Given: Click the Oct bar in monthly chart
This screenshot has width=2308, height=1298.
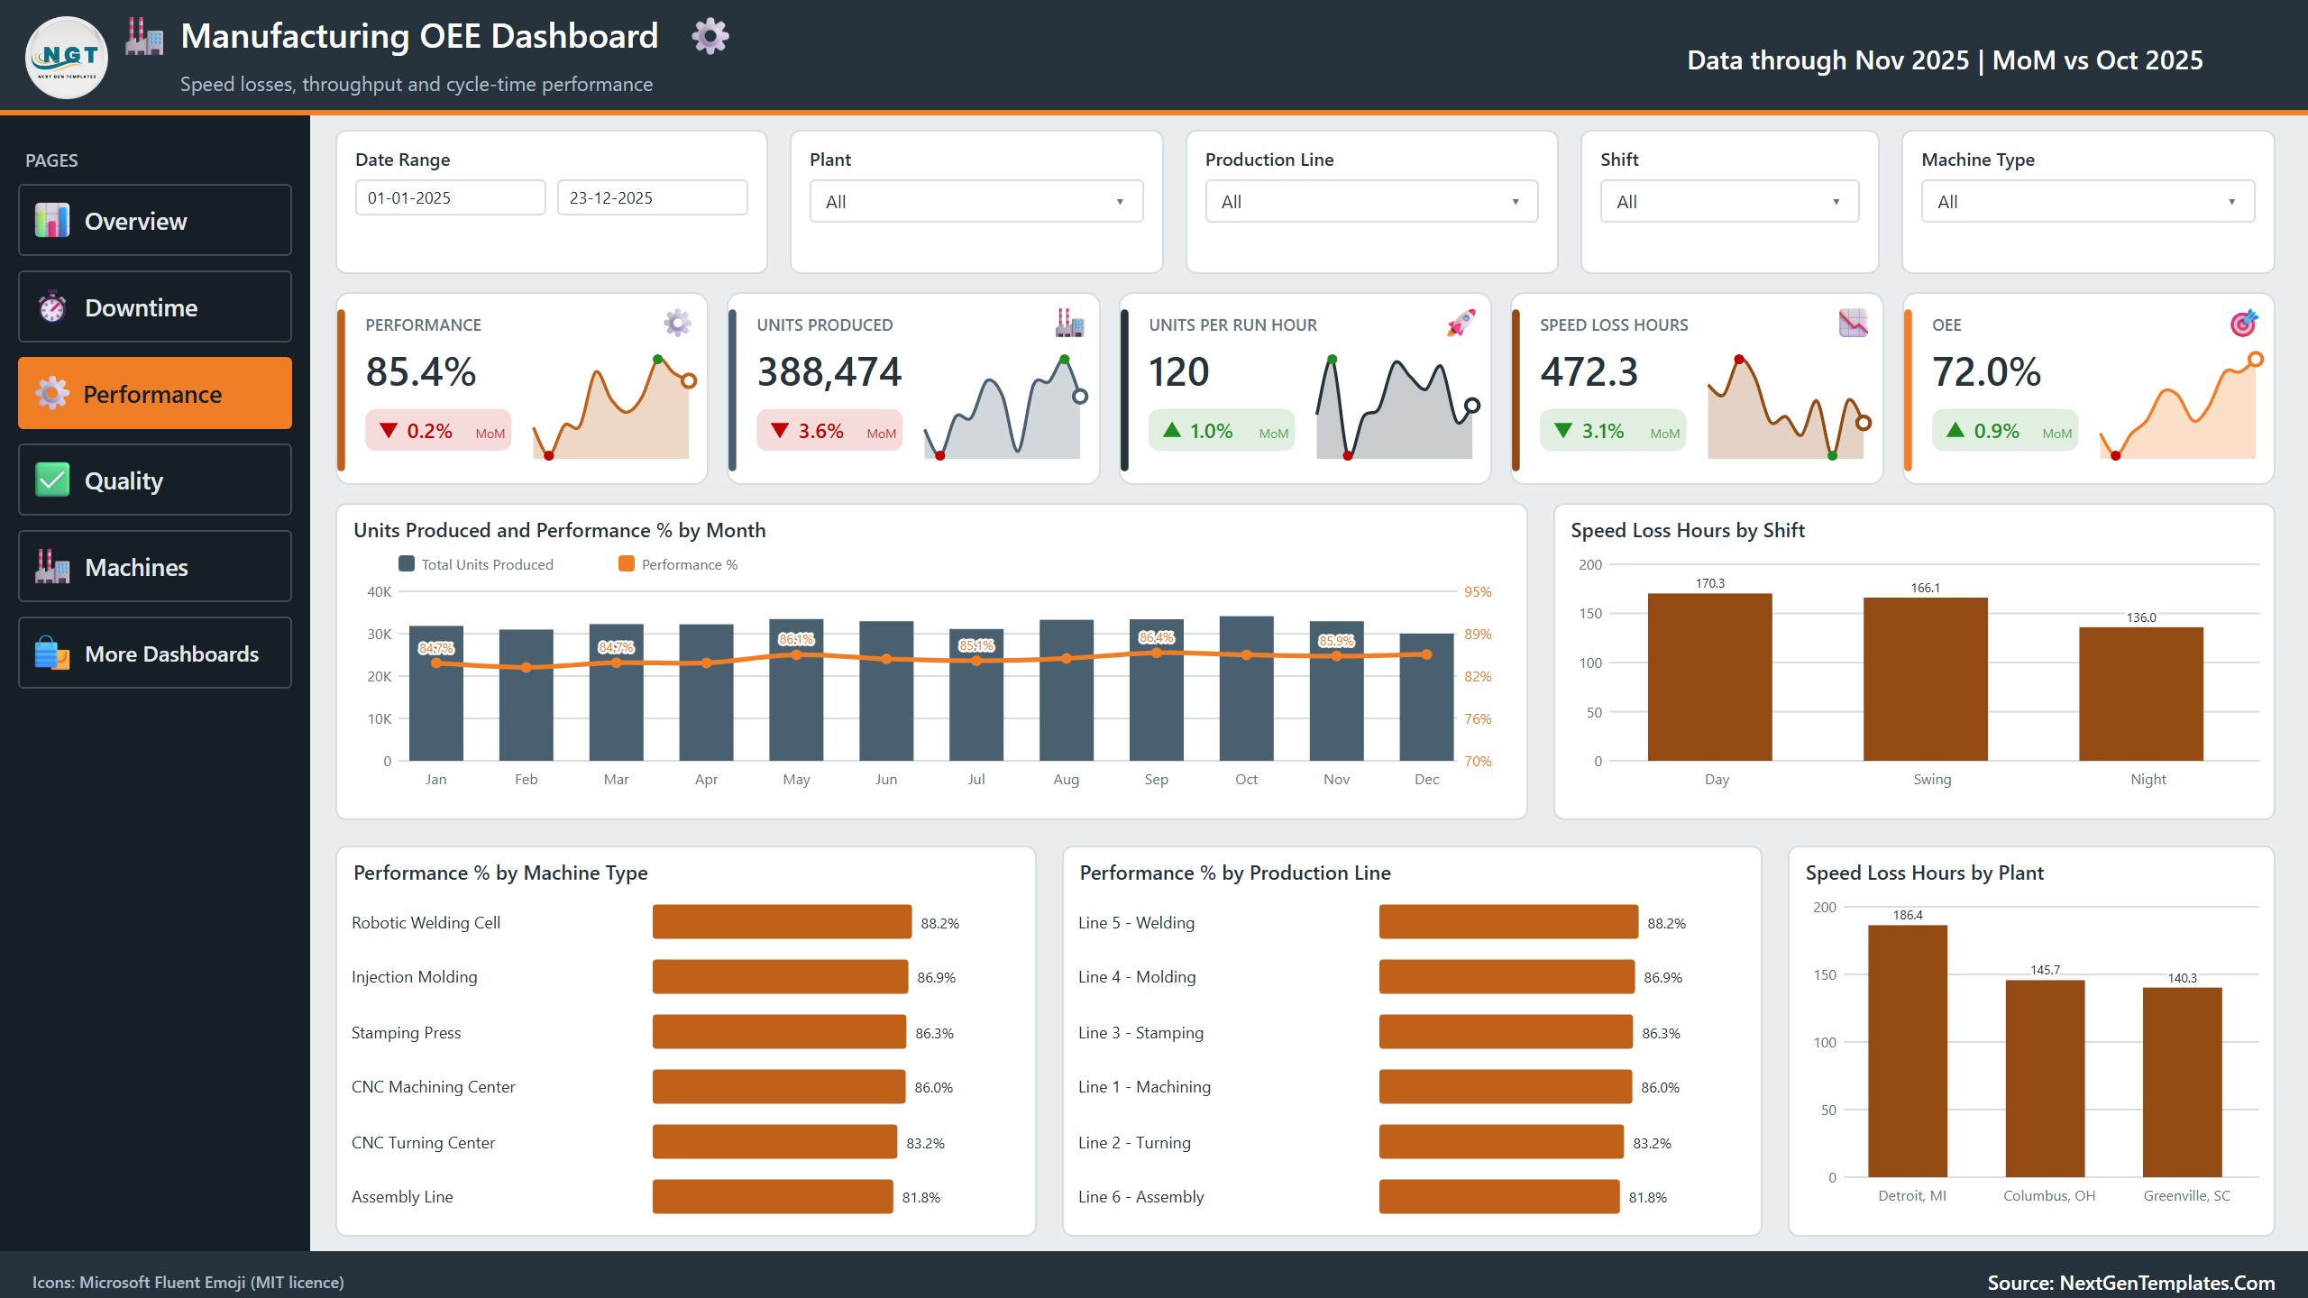Looking at the screenshot, I should click(x=1246, y=689).
